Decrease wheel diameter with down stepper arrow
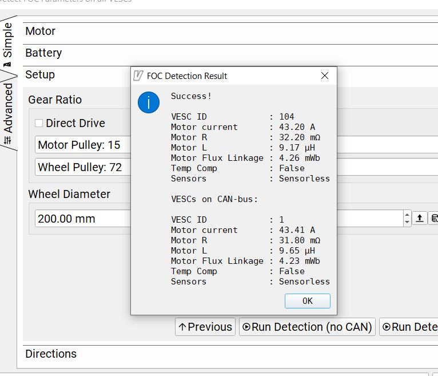The width and height of the screenshot is (438, 376). 407,222
